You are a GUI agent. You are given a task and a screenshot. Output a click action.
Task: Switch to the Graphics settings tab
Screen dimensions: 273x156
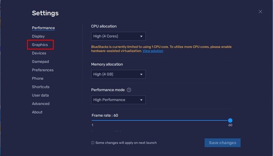pyautogui.click(x=40, y=45)
